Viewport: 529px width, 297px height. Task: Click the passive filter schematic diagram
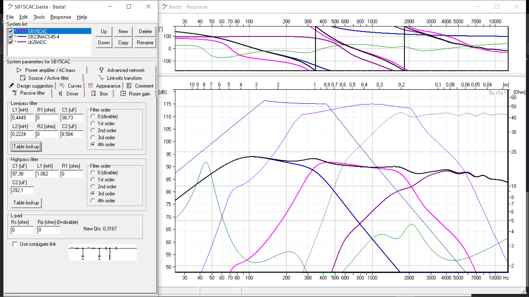click(102, 252)
